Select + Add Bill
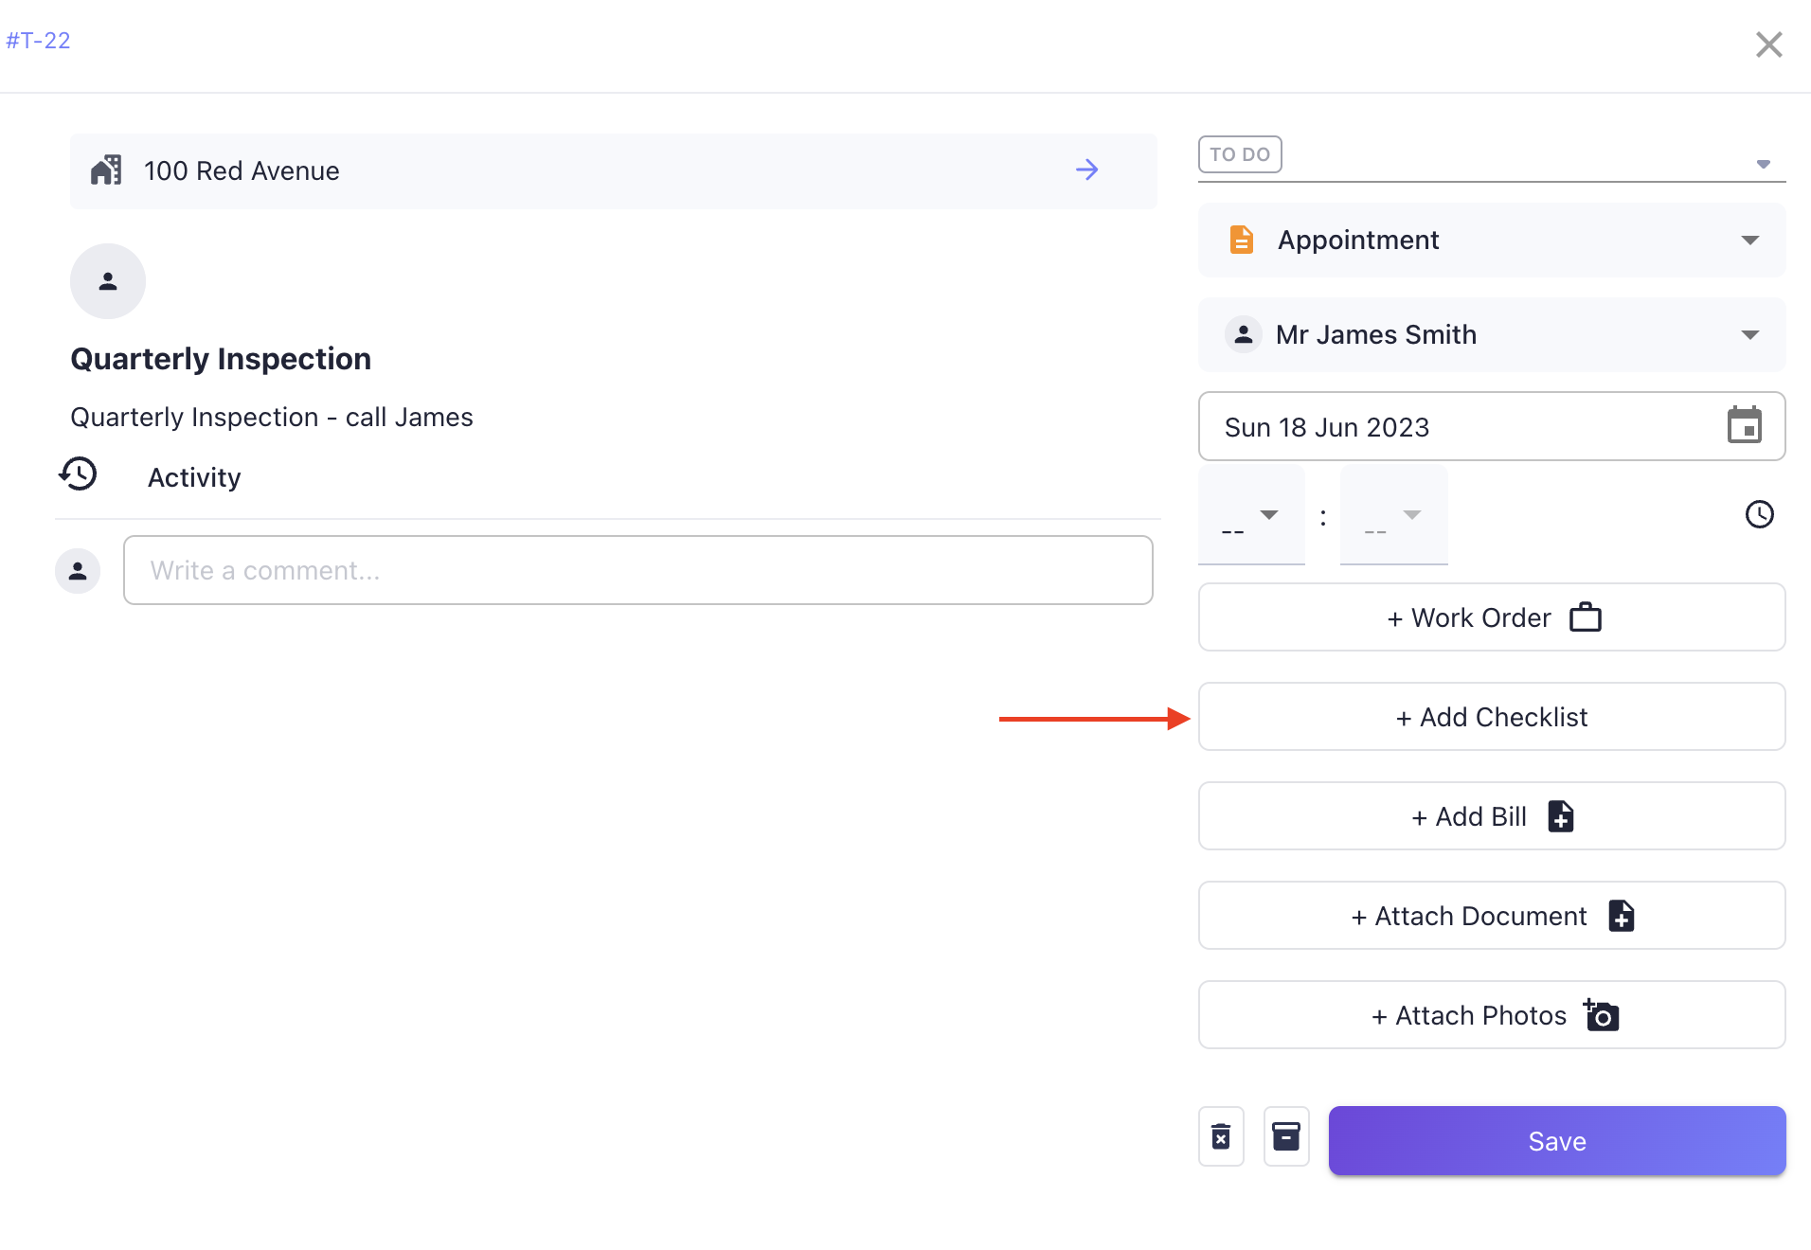This screenshot has width=1811, height=1250. coord(1490,815)
